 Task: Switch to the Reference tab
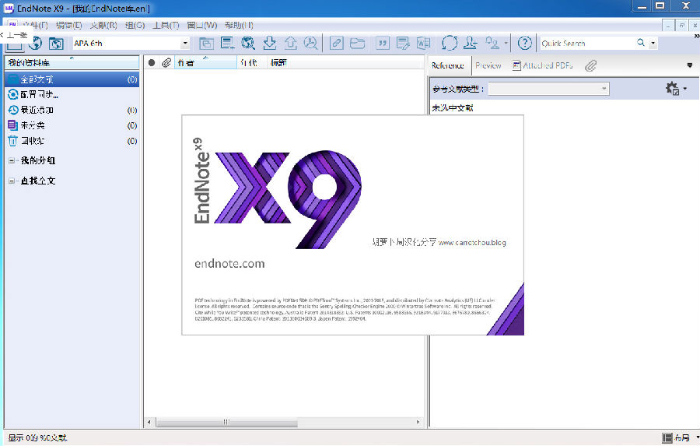click(x=448, y=65)
